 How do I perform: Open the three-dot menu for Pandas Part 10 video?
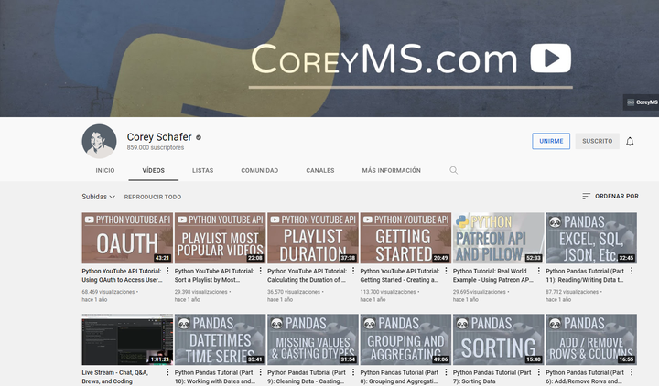261,372
